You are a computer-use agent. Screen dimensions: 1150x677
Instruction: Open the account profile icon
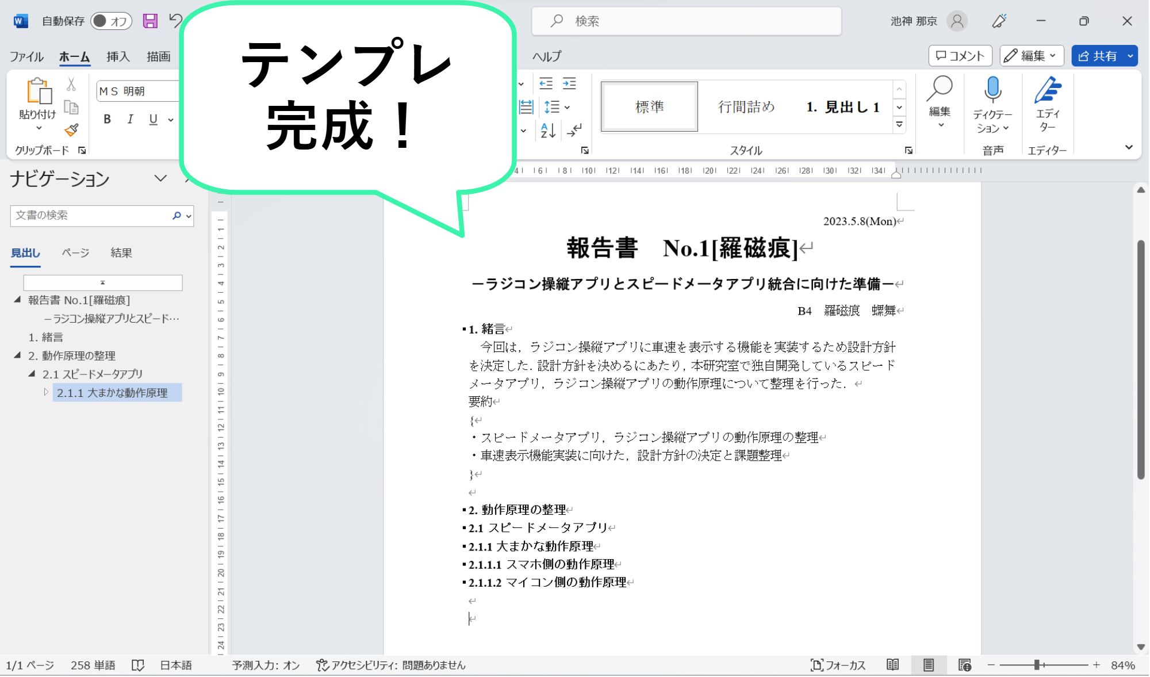click(957, 21)
